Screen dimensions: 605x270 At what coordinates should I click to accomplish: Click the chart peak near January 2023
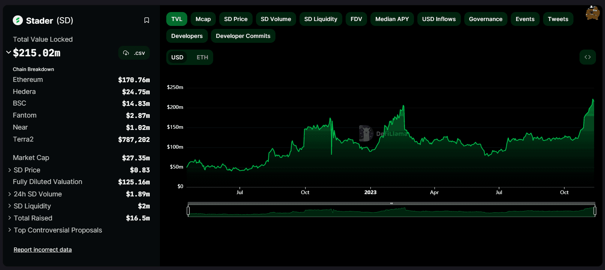coord(403,106)
